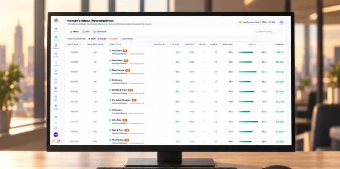Click progress bar in the $41,310 row
Image resolution: width=340 pixels, height=169 pixels.
click(249, 52)
